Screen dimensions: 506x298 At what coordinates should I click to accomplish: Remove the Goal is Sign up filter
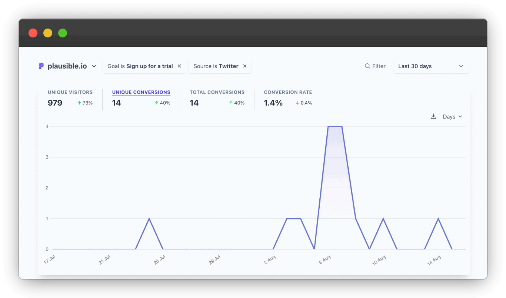(179, 66)
